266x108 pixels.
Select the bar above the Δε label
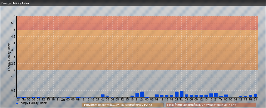click(142, 94)
